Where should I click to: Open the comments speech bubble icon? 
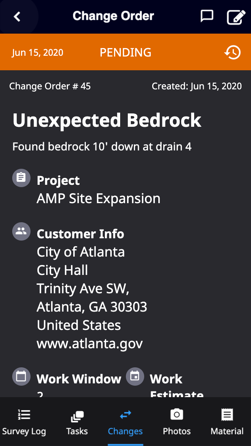[207, 16]
